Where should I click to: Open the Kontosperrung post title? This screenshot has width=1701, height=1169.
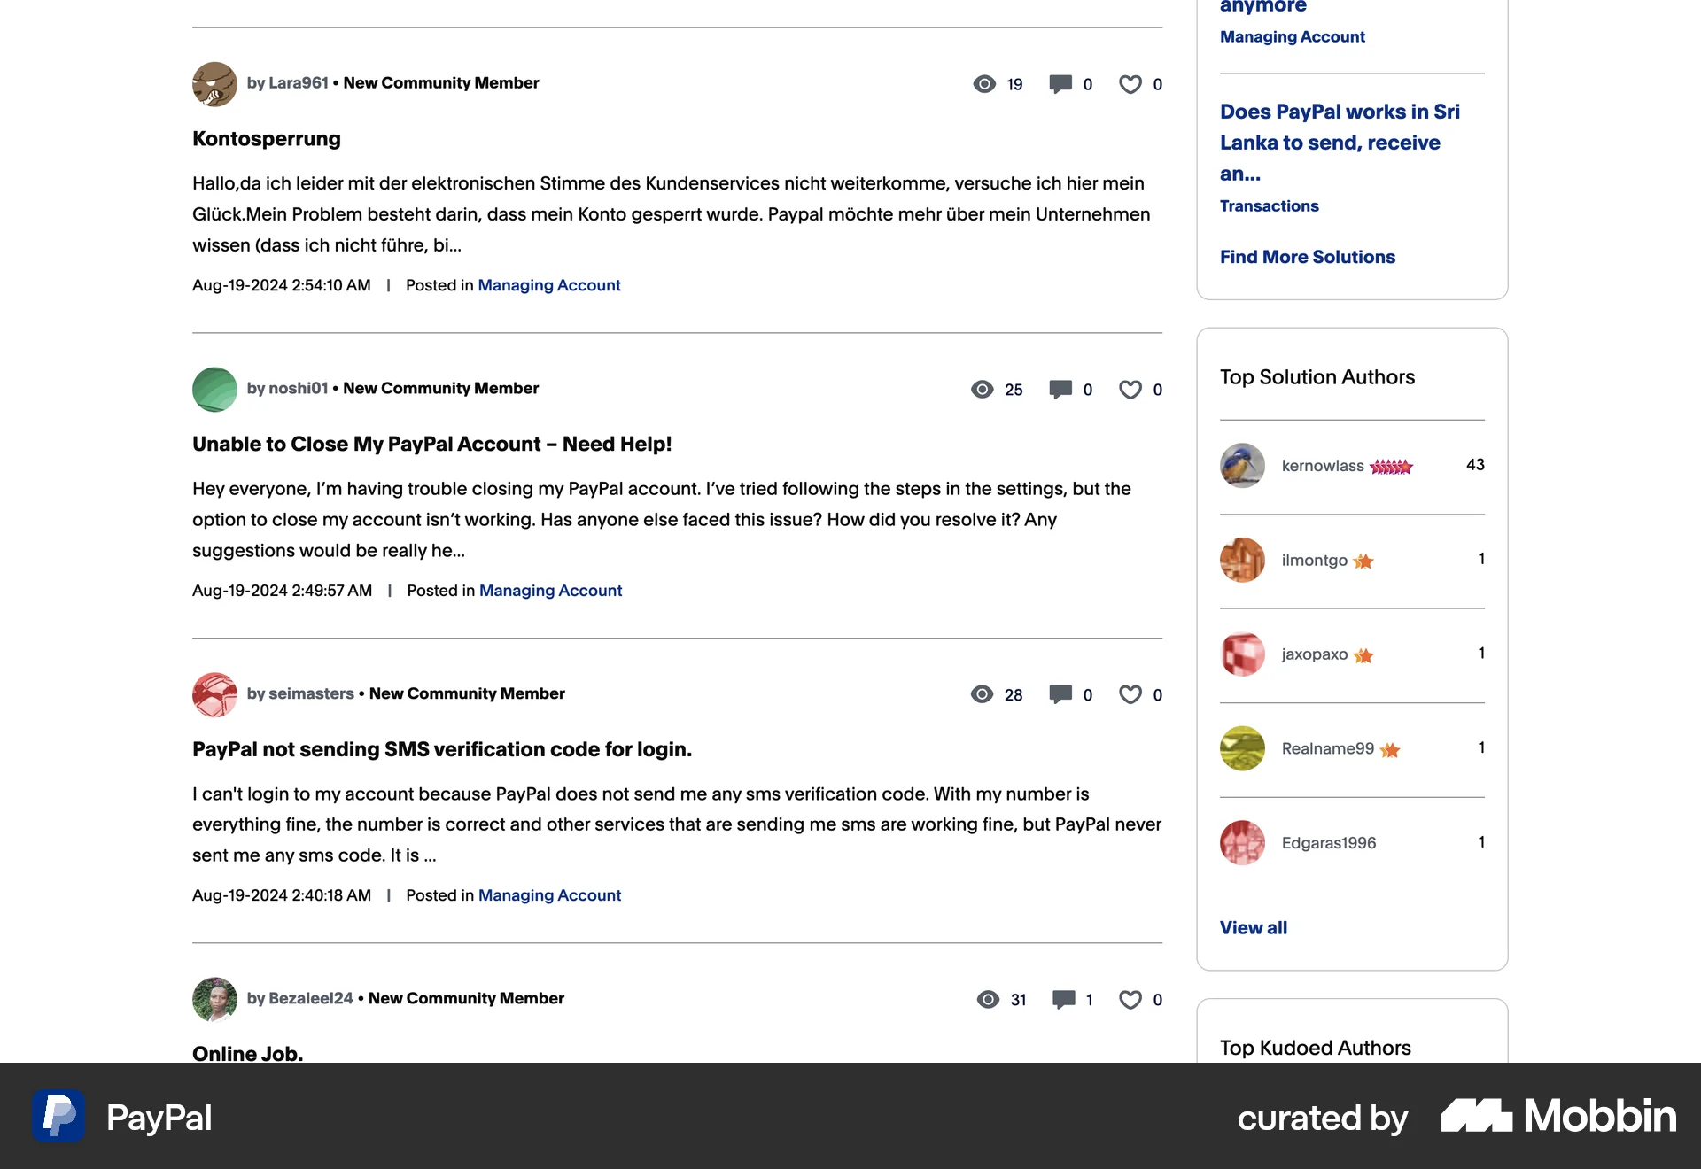tap(267, 139)
